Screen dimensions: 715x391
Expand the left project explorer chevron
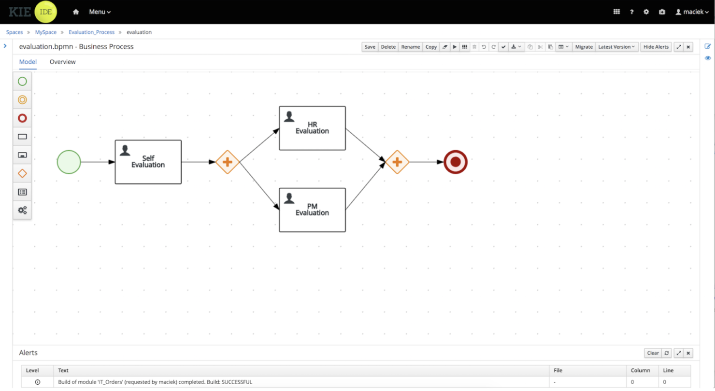tap(5, 46)
